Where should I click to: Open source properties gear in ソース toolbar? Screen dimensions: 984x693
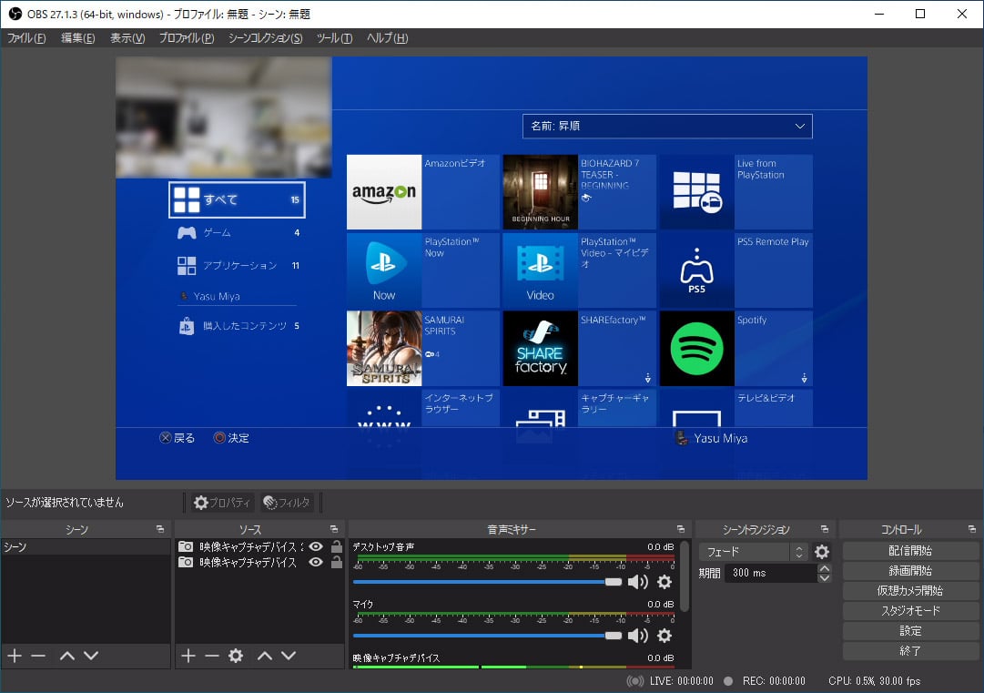(236, 656)
